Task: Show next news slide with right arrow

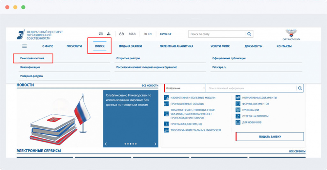Action: (156, 144)
